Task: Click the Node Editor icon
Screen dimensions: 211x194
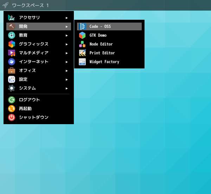Action: point(82,44)
